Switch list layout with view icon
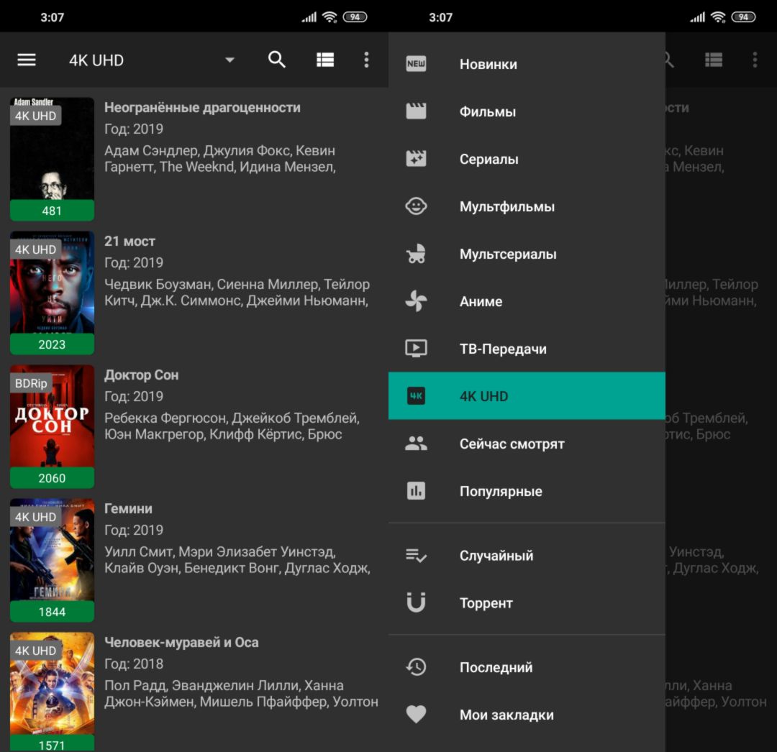Screen dimensions: 777x752 325,60
